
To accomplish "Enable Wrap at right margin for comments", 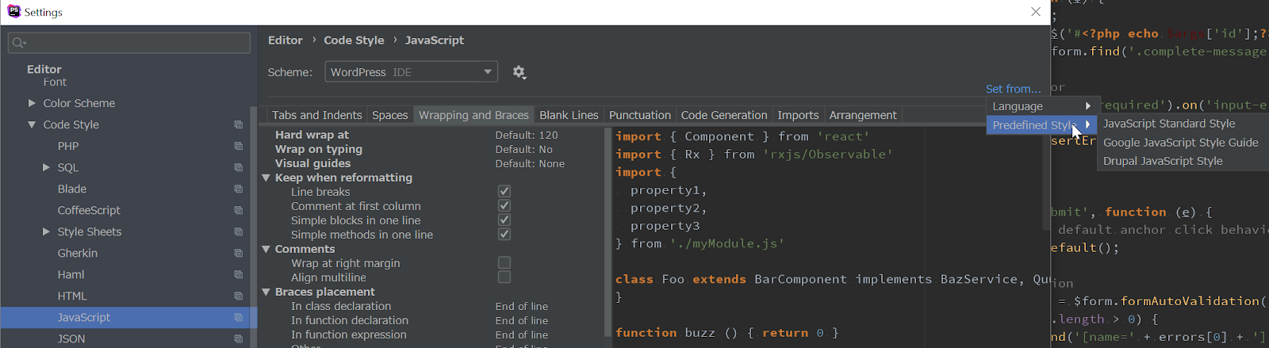I will (504, 262).
